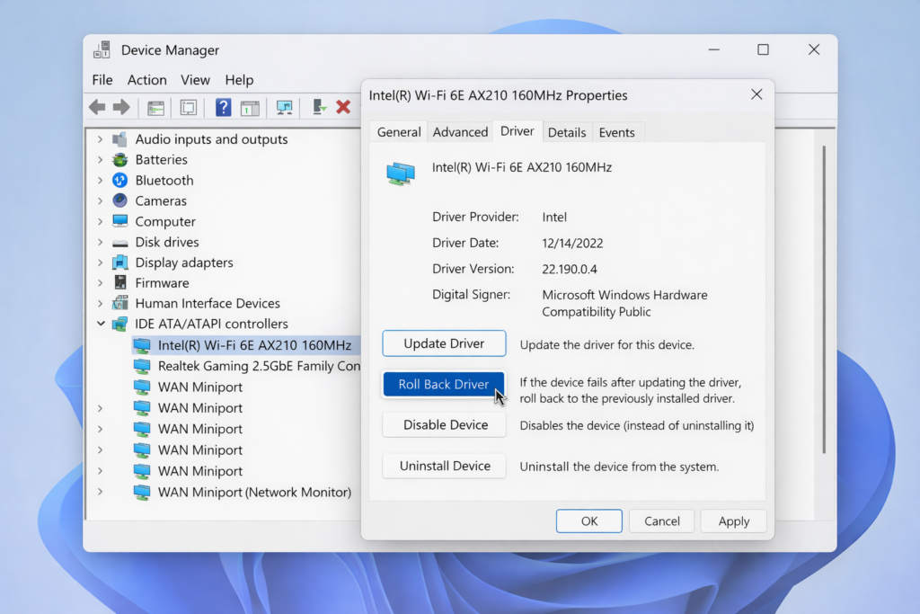
Task: Click the Computer category label
Action: 165,221
